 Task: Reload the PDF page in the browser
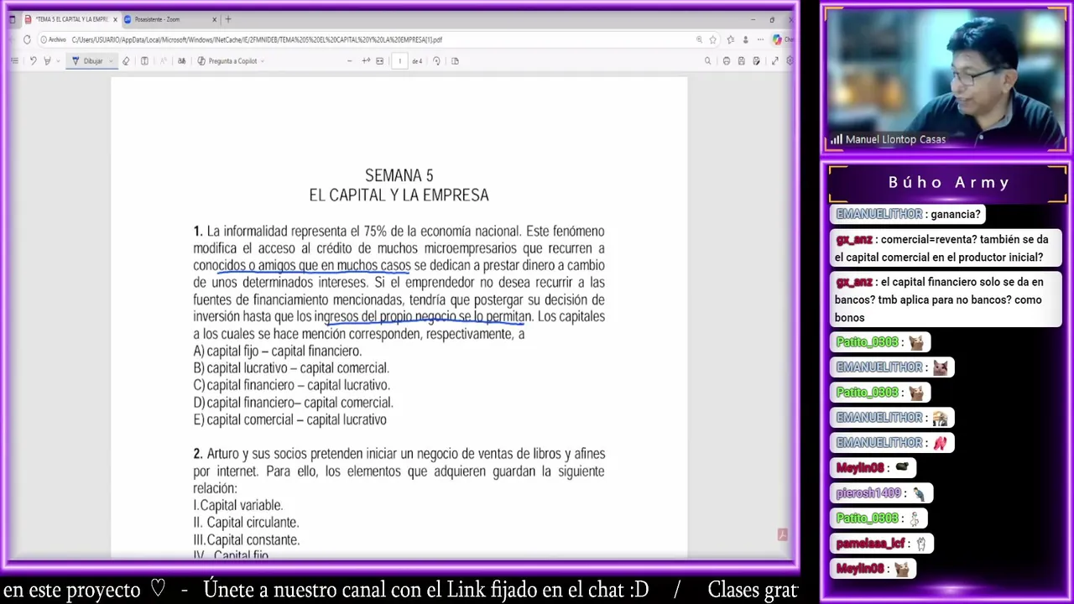(28, 39)
